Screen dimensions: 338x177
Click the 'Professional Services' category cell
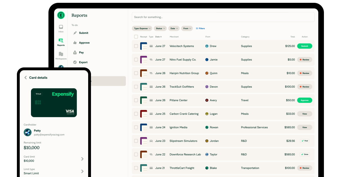coord(254,127)
